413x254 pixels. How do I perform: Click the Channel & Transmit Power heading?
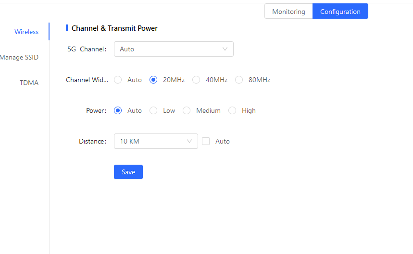(x=114, y=28)
